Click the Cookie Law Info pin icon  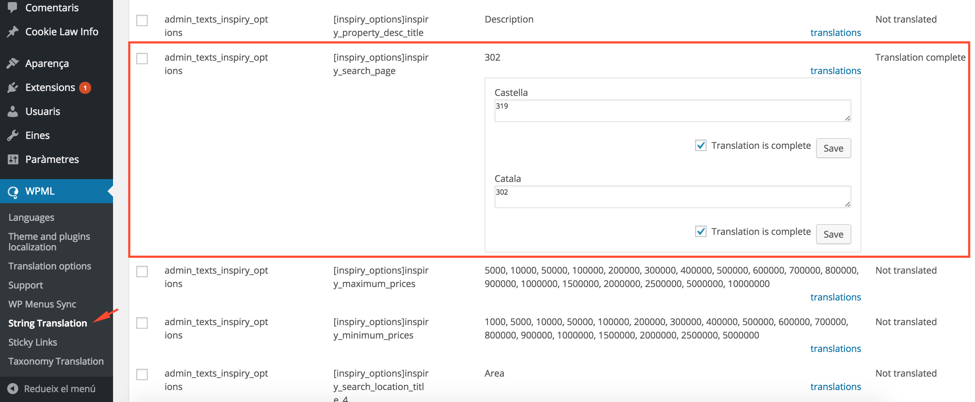coord(12,32)
